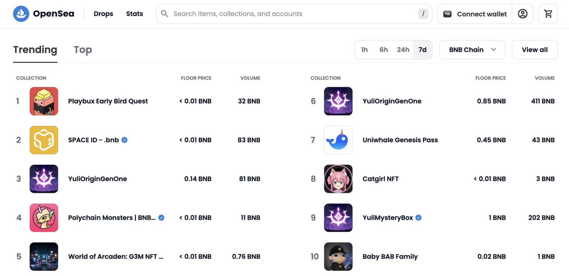Viewport: 569px width, 276px height.
Task: Open Uniwhale Genesis Pass whale thumbnail
Action: [x=338, y=140]
